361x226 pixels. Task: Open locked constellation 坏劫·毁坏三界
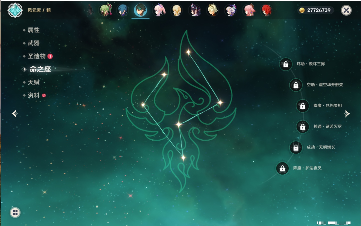pos(286,64)
